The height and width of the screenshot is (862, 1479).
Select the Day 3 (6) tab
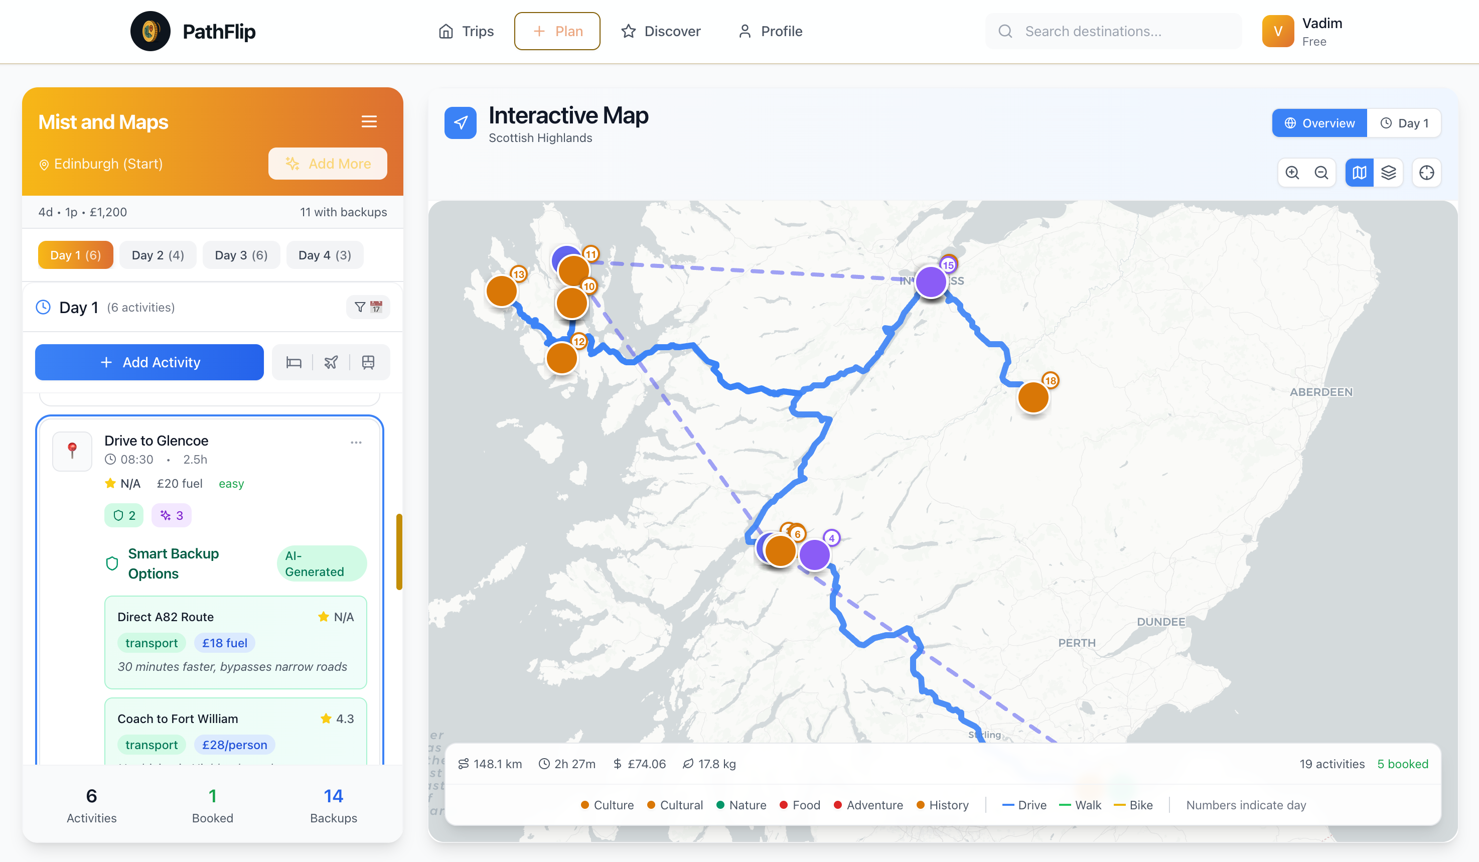241,255
